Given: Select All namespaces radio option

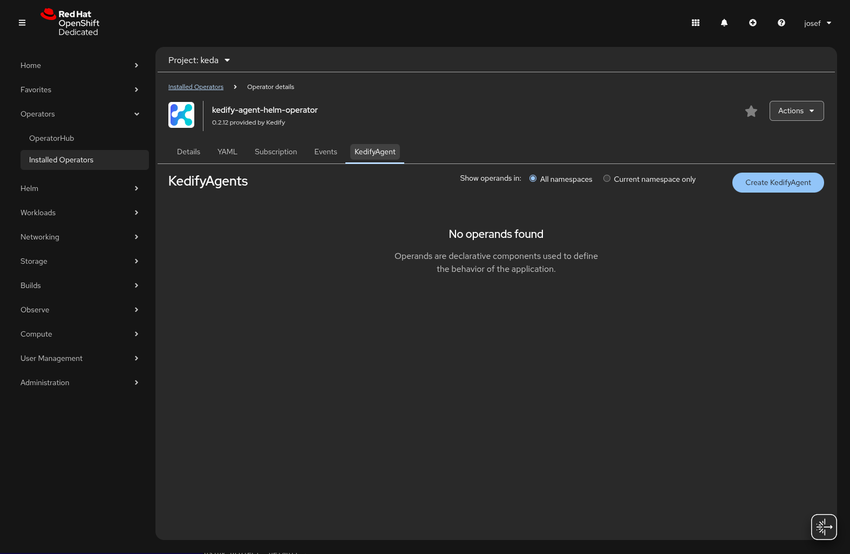Looking at the screenshot, I should 533,179.
